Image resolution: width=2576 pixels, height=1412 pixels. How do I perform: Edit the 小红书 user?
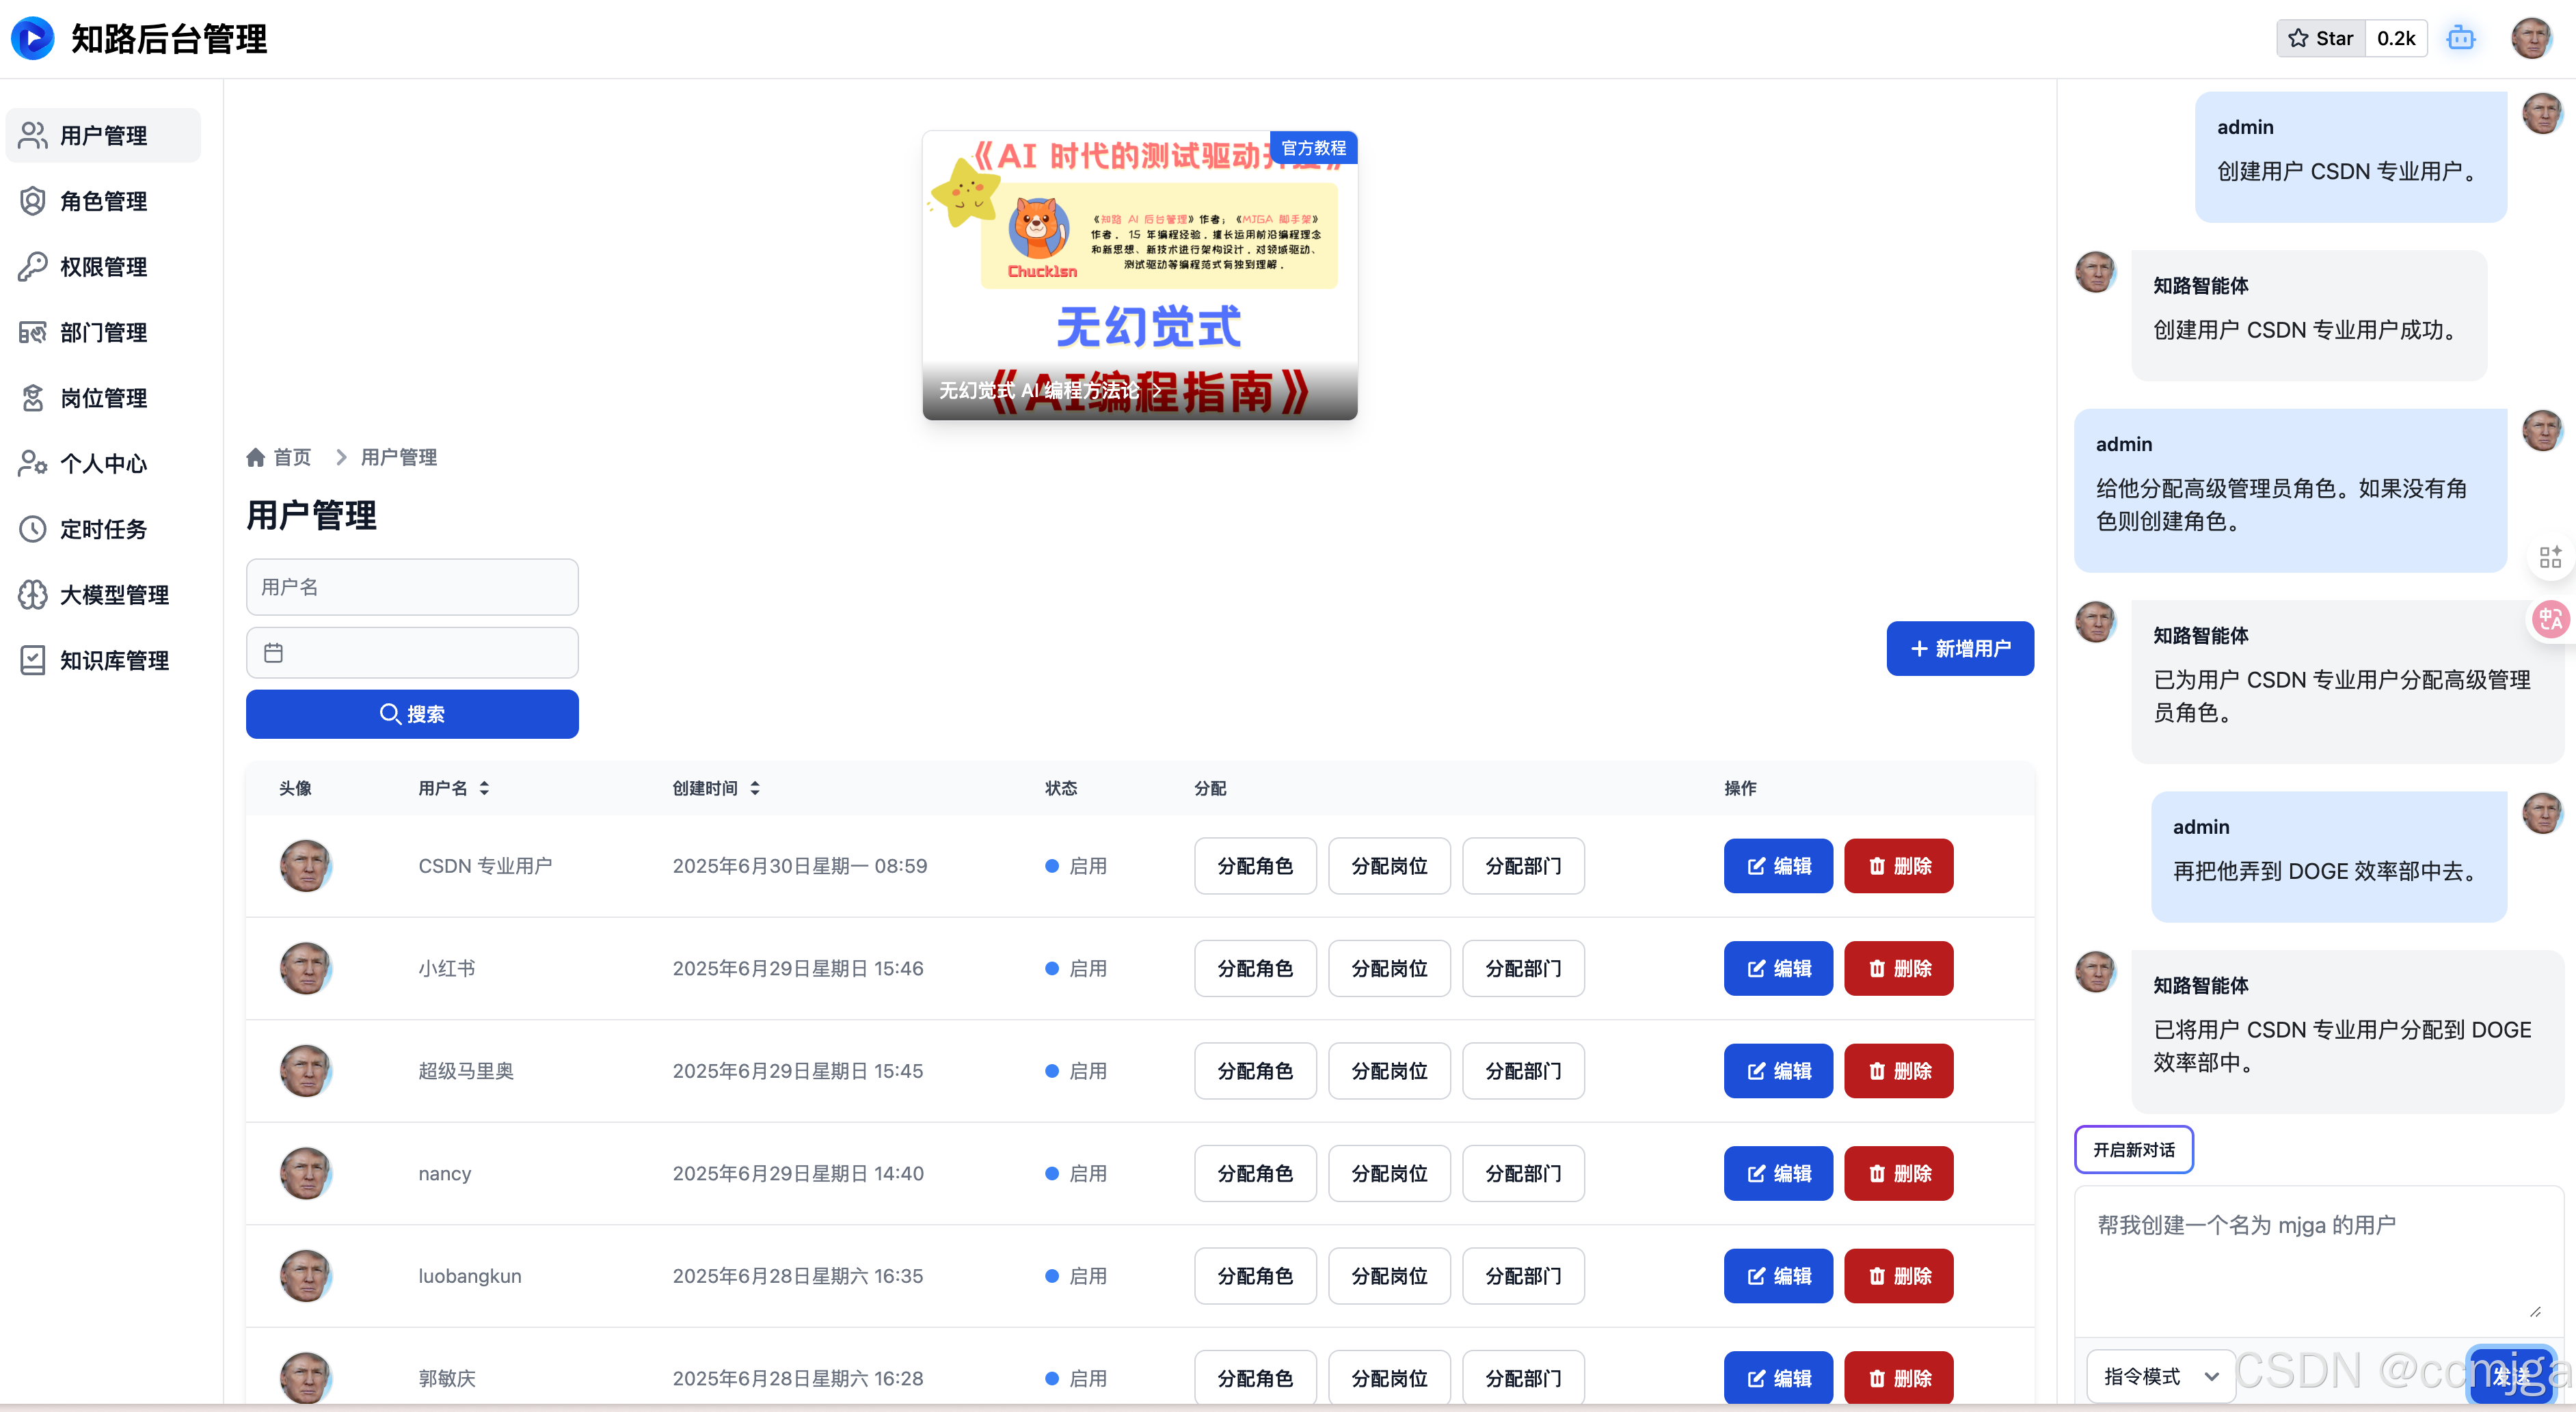click(1778, 968)
